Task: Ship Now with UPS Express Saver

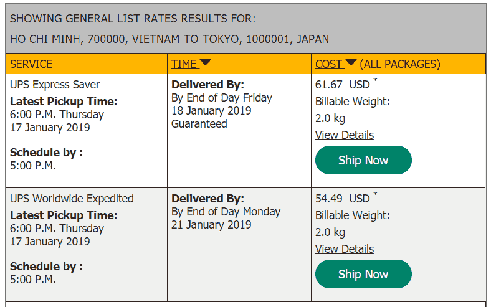Action: 363,160
